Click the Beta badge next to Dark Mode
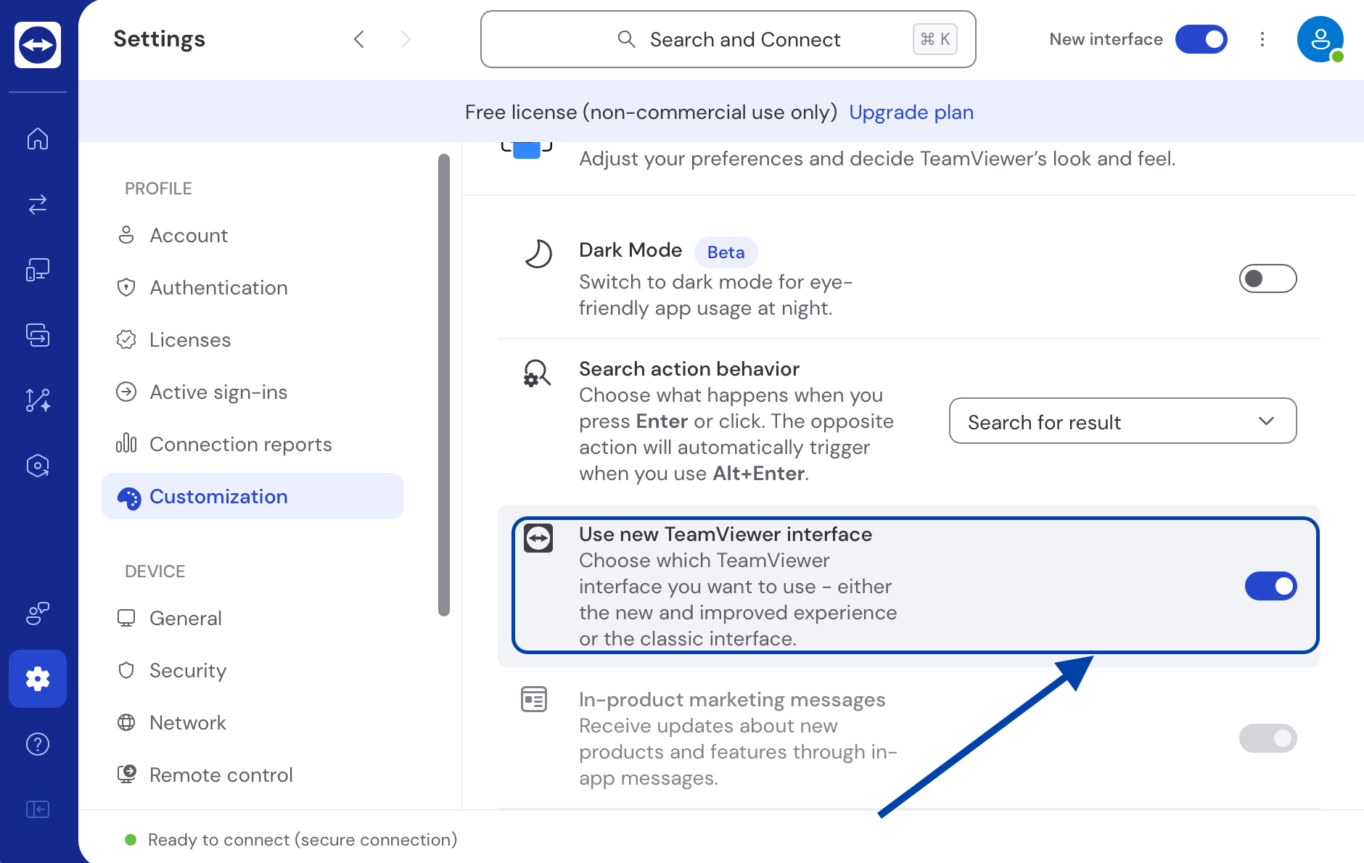This screenshot has height=863, width=1364. click(726, 252)
